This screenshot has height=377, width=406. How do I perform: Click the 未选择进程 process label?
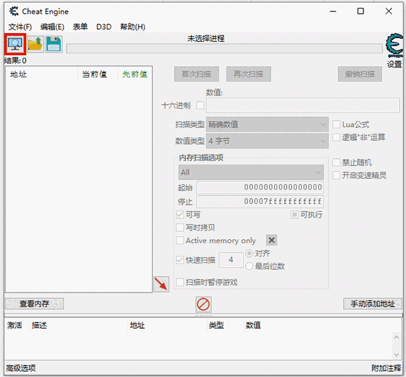point(206,39)
